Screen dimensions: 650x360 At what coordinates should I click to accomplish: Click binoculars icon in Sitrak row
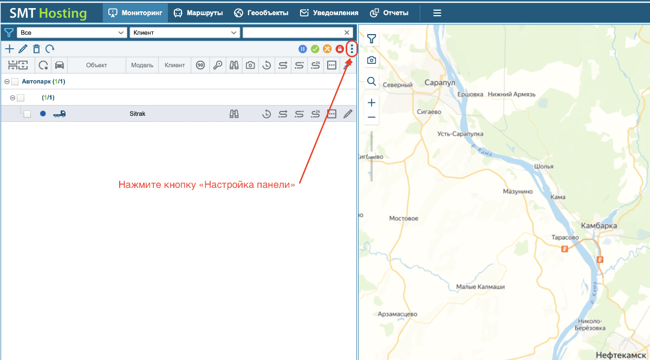click(235, 114)
